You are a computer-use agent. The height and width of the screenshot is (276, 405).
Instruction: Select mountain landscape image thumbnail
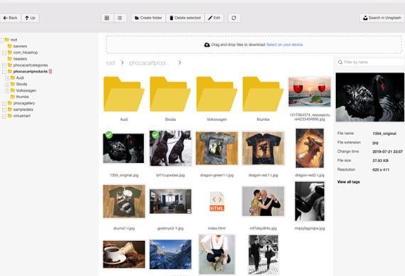[171, 254]
